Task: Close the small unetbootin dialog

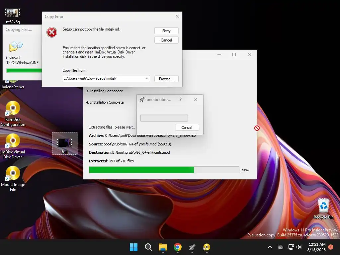Action: click(195, 99)
